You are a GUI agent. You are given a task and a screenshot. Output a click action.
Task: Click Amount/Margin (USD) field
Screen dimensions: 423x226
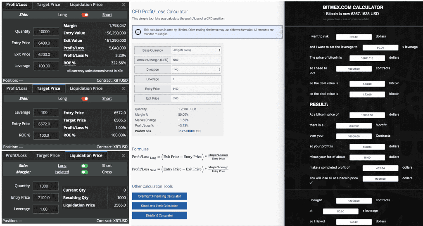click(x=196, y=60)
